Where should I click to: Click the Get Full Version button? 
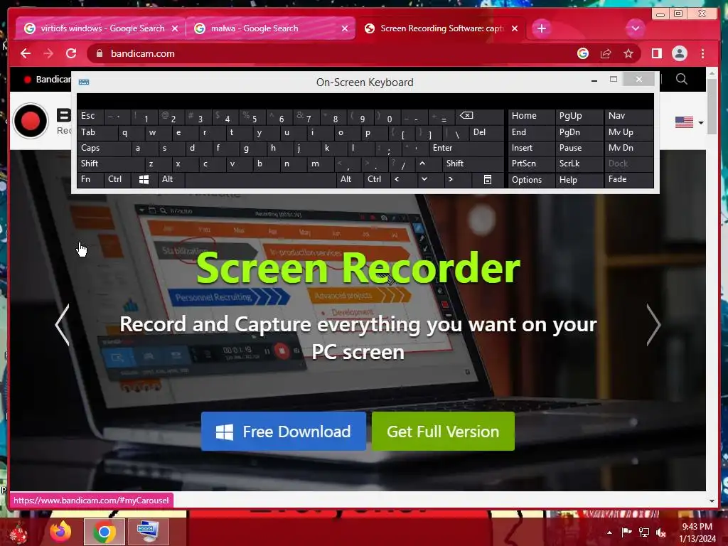[x=443, y=432]
